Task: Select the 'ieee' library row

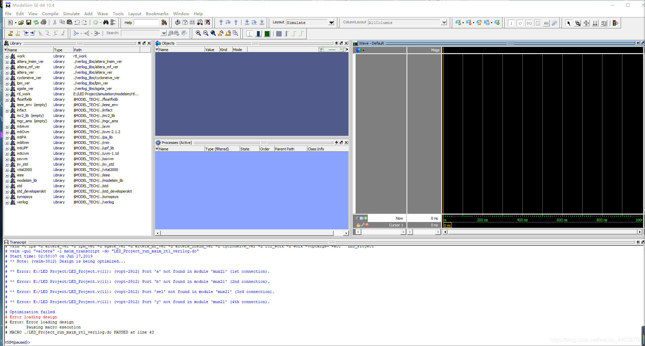Action: pyautogui.click(x=78, y=175)
